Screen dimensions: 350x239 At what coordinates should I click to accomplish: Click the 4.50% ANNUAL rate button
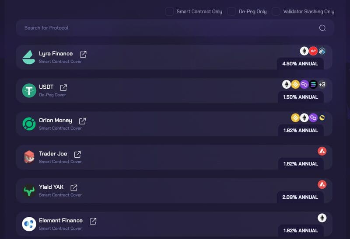click(300, 64)
